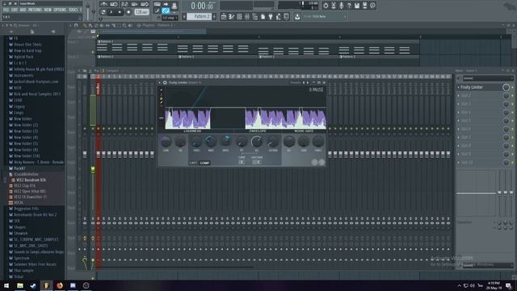Click the save project icon

(x=357, y=6)
